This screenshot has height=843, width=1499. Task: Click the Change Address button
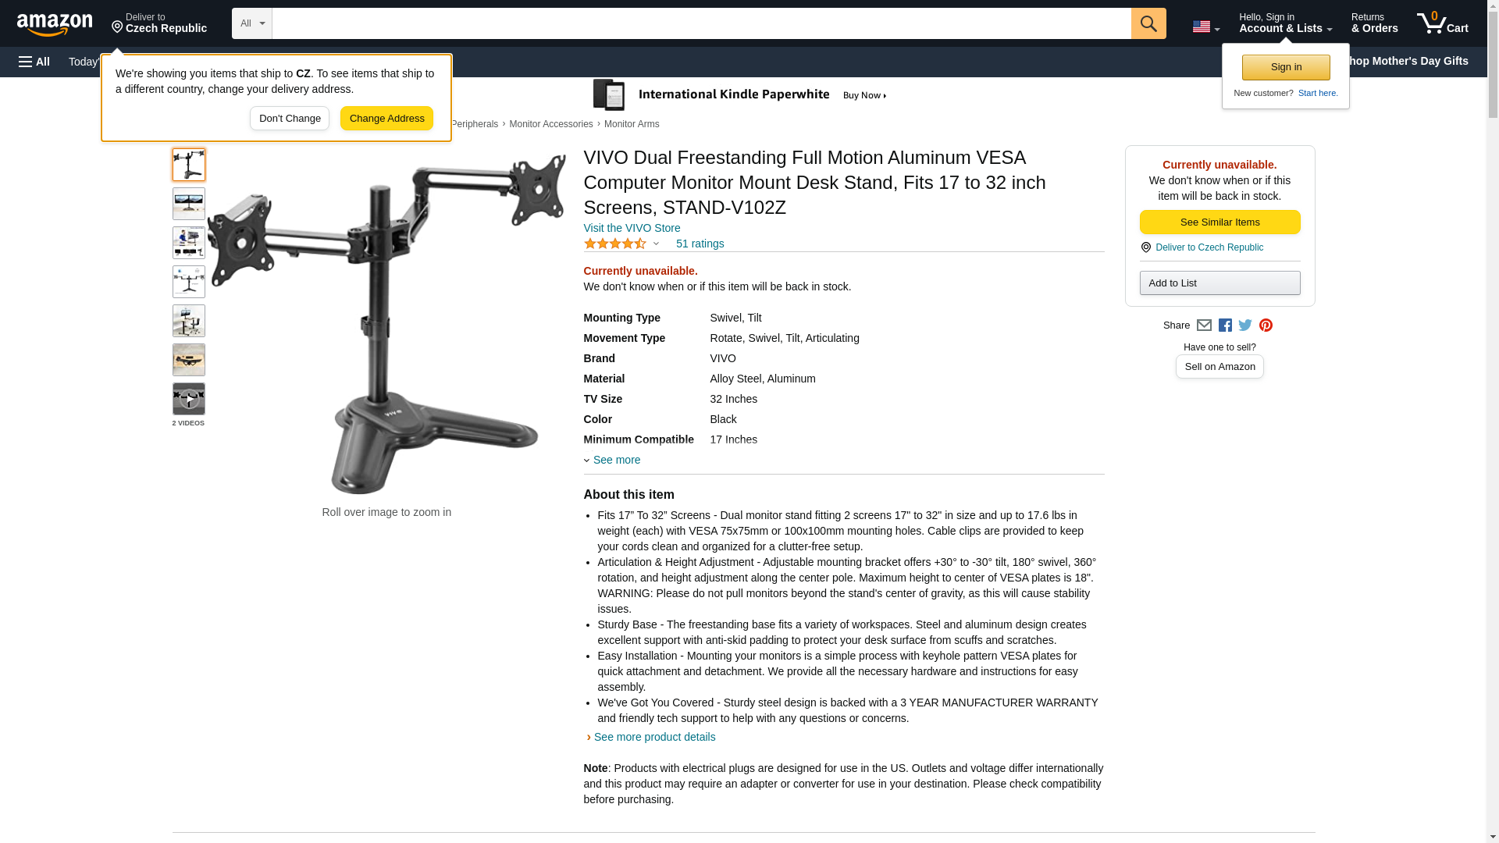click(386, 119)
